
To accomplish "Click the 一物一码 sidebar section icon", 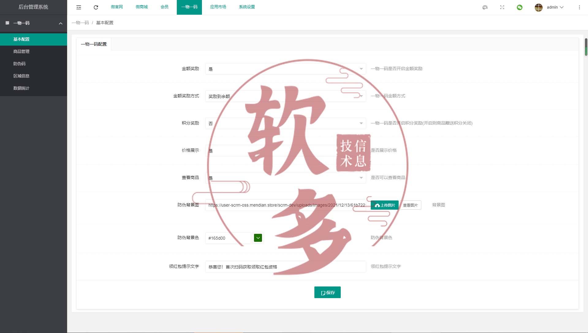I will 7,23.
